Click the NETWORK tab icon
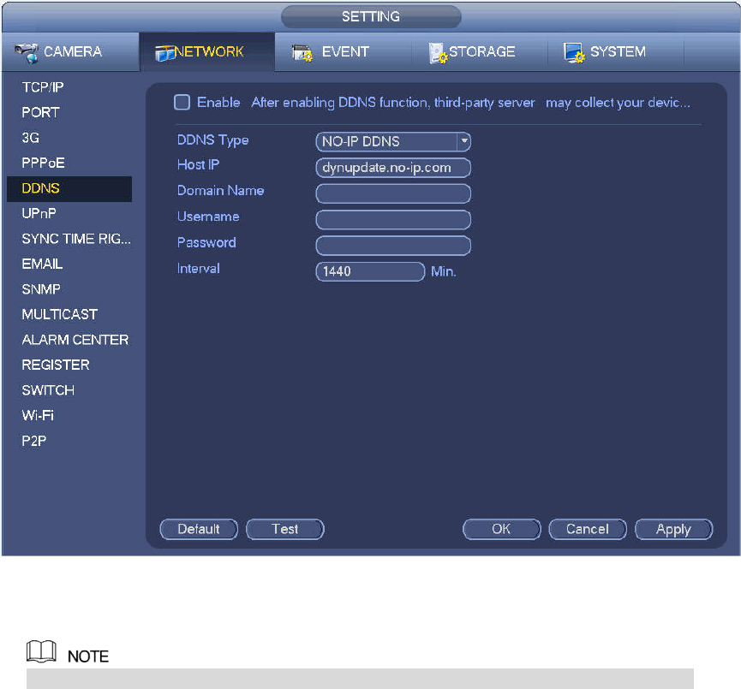Screen dimensions: 741x689 coord(165,53)
